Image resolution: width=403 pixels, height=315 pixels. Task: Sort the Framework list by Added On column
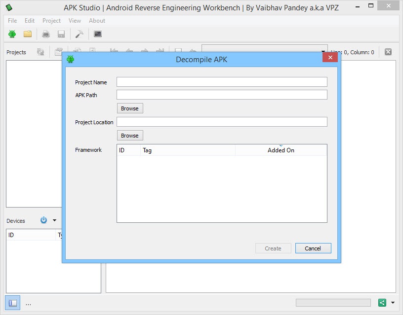(281, 150)
